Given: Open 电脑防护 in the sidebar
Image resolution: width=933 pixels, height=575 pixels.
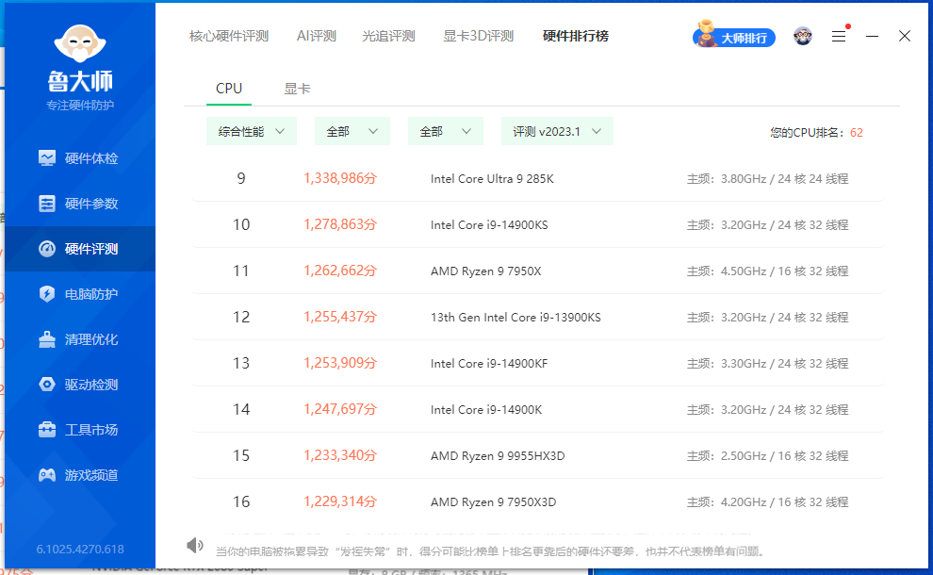Looking at the screenshot, I should (x=80, y=294).
